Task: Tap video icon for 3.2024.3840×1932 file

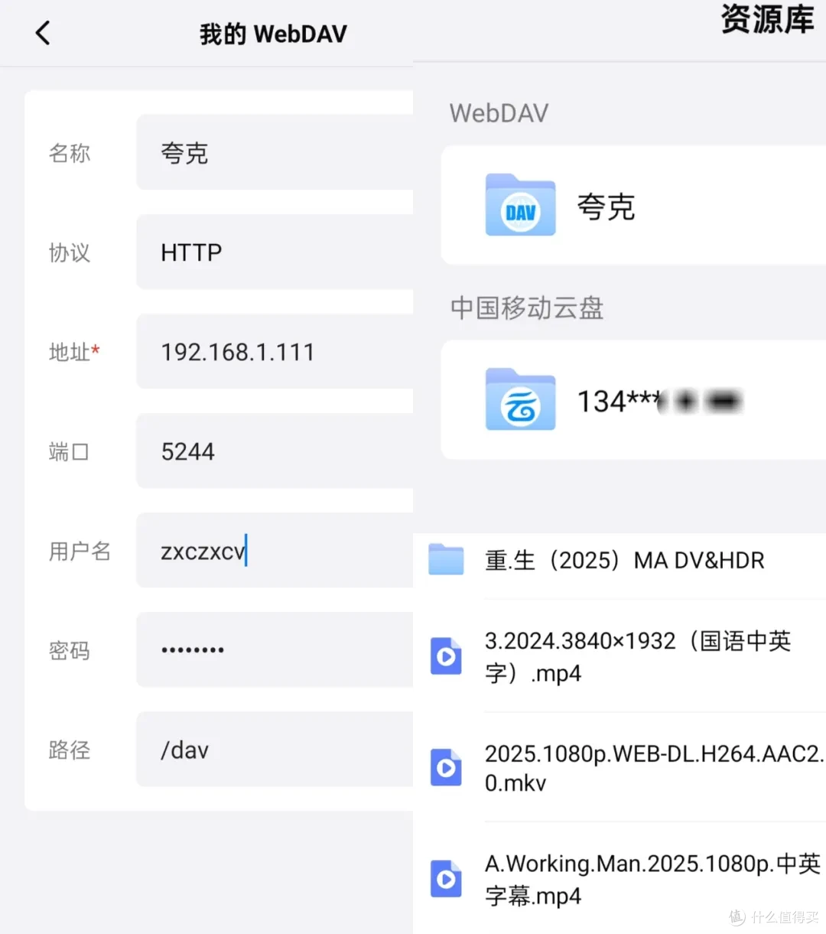Action: pyautogui.click(x=446, y=656)
